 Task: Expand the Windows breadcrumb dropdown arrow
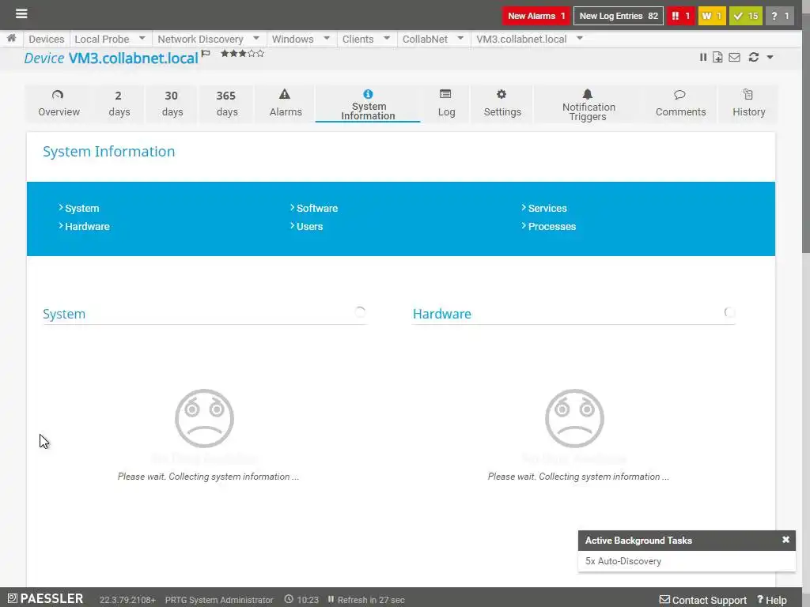pyautogui.click(x=327, y=38)
